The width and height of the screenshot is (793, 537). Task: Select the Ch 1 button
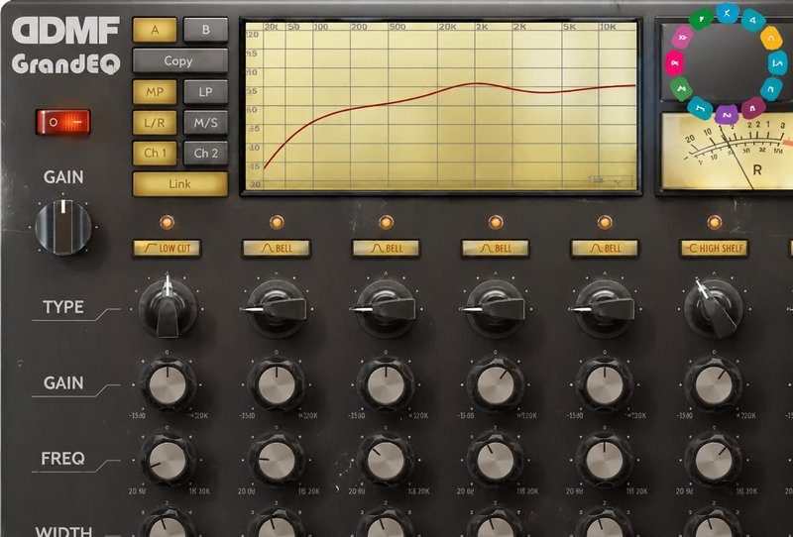click(x=155, y=154)
